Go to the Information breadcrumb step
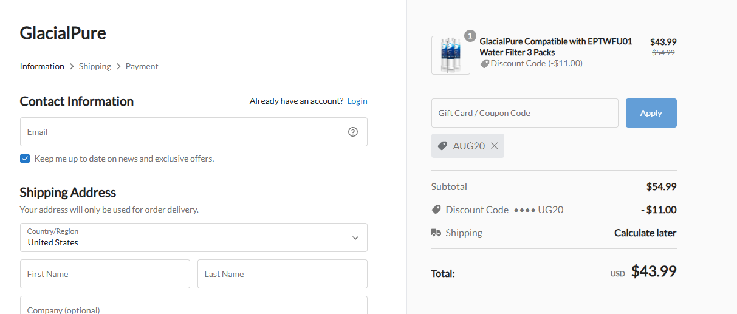This screenshot has height=314, width=737. tap(42, 66)
